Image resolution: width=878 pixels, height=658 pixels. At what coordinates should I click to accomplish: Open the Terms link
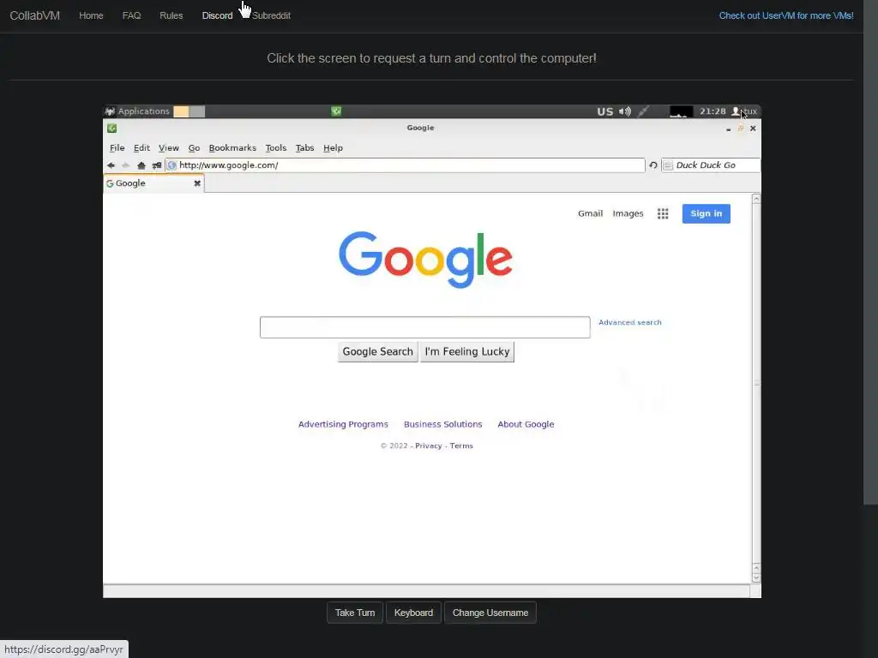[x=461, y=446]
